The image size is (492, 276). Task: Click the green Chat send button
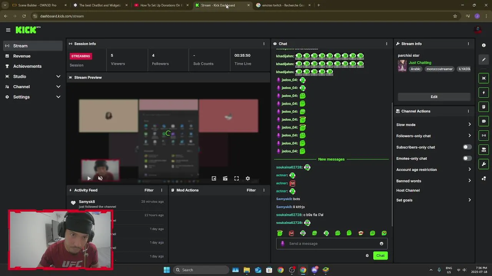pos(380,256)
